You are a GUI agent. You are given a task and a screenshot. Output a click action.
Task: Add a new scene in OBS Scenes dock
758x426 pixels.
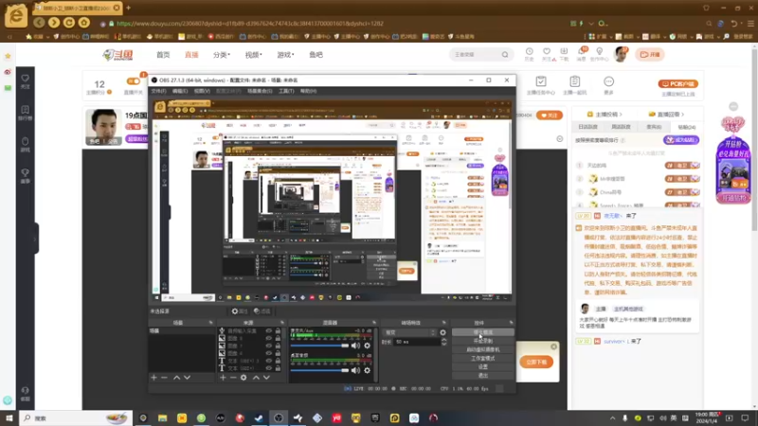(x=153, y=378)
